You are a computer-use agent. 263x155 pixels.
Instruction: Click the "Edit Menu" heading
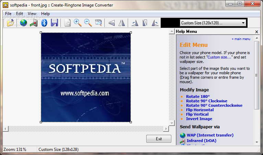coord(194,45)
